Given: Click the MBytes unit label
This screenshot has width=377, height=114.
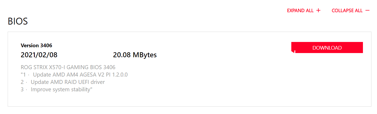Looking at the screenshot, I should pos(145,55).
